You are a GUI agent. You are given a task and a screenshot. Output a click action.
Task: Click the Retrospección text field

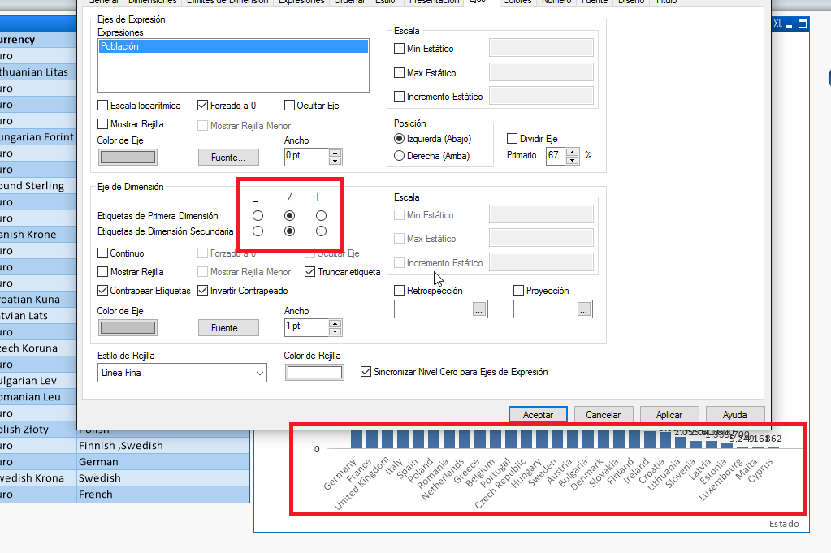(x=434, y=310)
